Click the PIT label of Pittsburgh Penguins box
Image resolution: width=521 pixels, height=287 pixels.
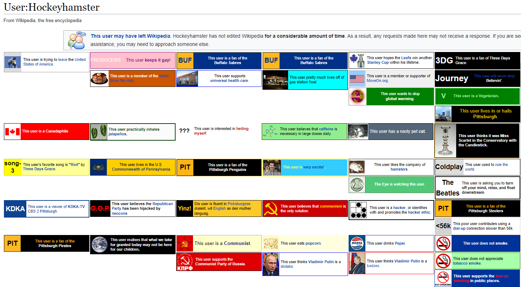pos(185,167)
